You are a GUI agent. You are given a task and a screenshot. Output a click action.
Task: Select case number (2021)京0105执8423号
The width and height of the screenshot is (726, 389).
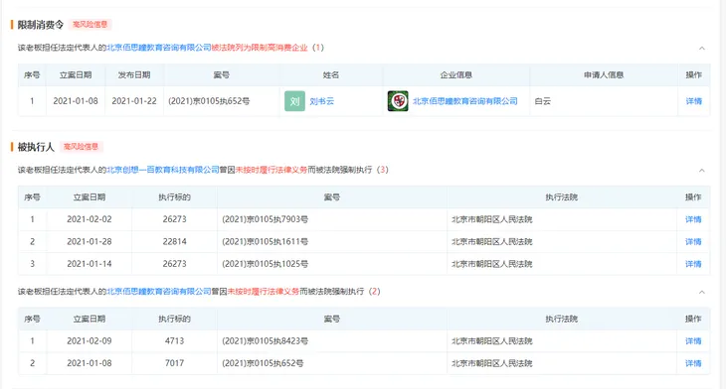[x=266, y=341]
